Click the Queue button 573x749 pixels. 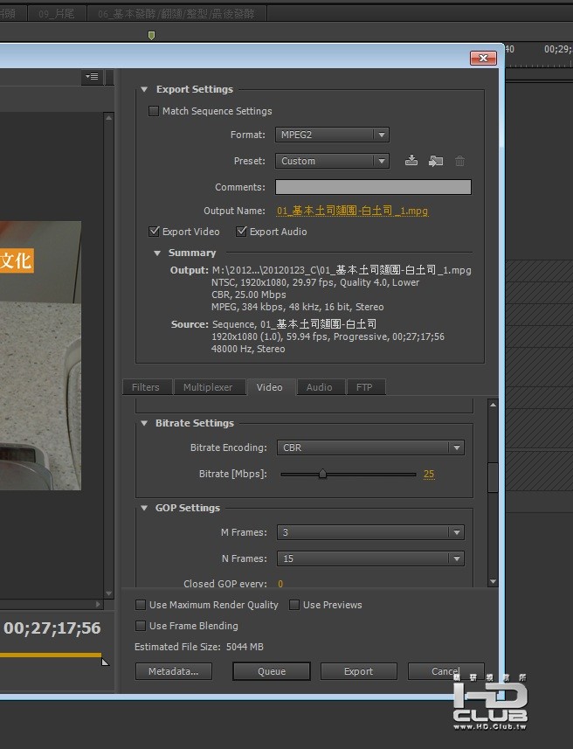tap(272, 671)
